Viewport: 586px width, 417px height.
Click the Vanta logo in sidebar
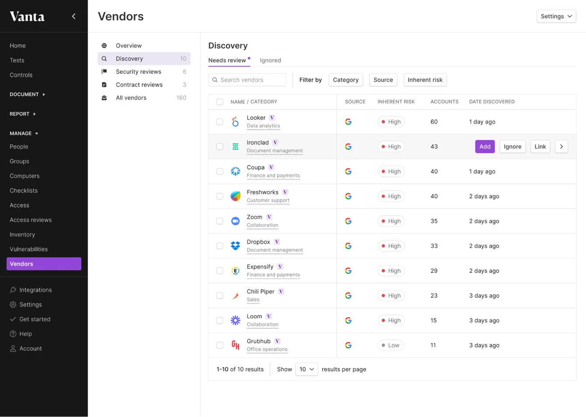coord(27,17)
